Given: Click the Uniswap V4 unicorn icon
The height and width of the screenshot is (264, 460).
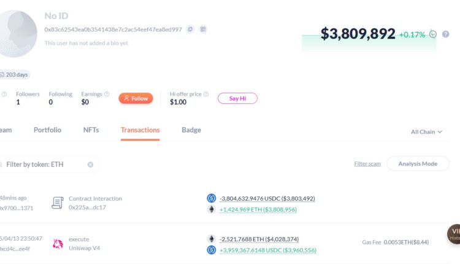Looking at the screenshot, I should (x=58, y=244).
